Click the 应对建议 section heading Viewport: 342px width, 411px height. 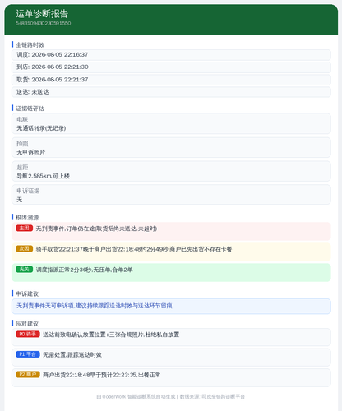pyautogui.click(x=27, y=323)
